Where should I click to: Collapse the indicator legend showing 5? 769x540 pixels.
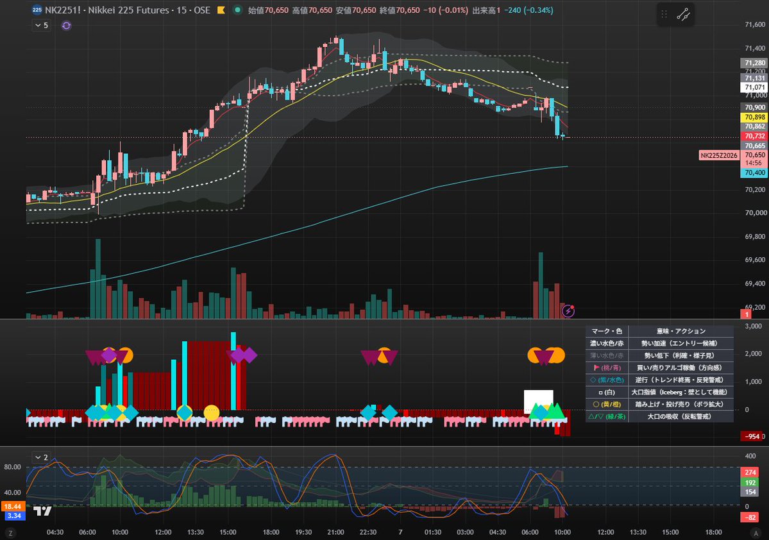[x=42, y=25]
